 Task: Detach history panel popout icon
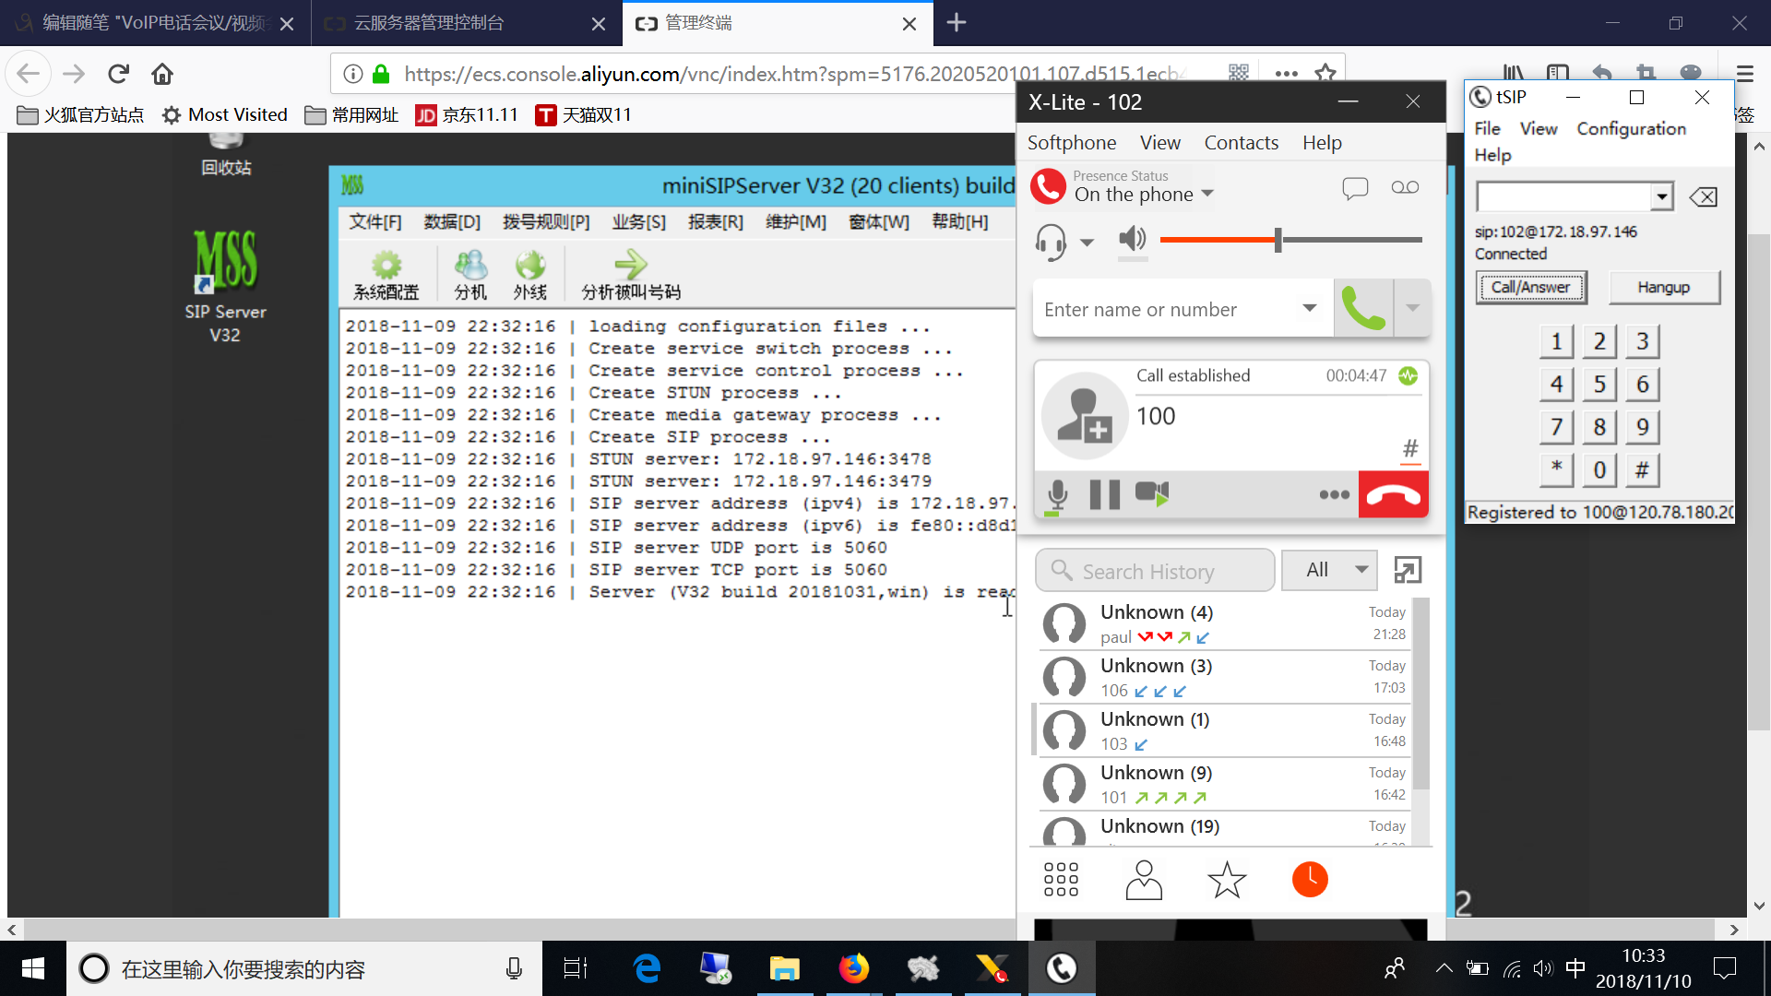[1408, 570]
